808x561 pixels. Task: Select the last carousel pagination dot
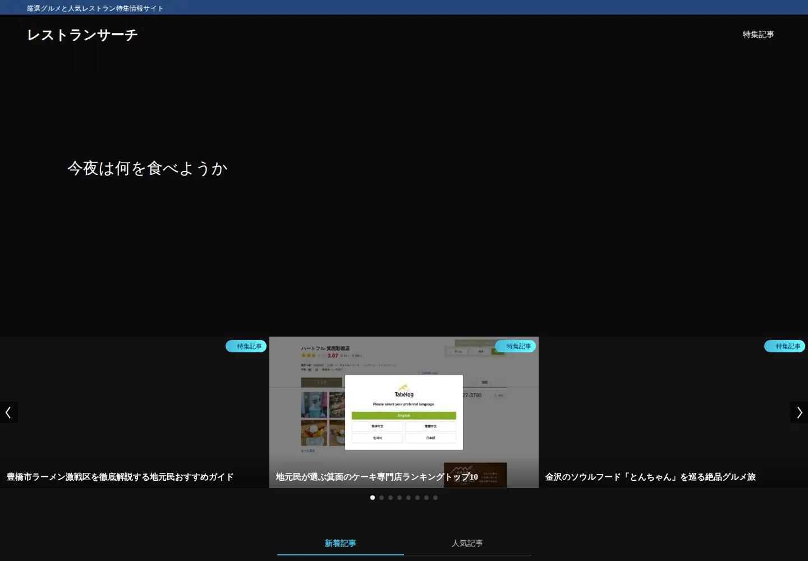pos(435,498)
